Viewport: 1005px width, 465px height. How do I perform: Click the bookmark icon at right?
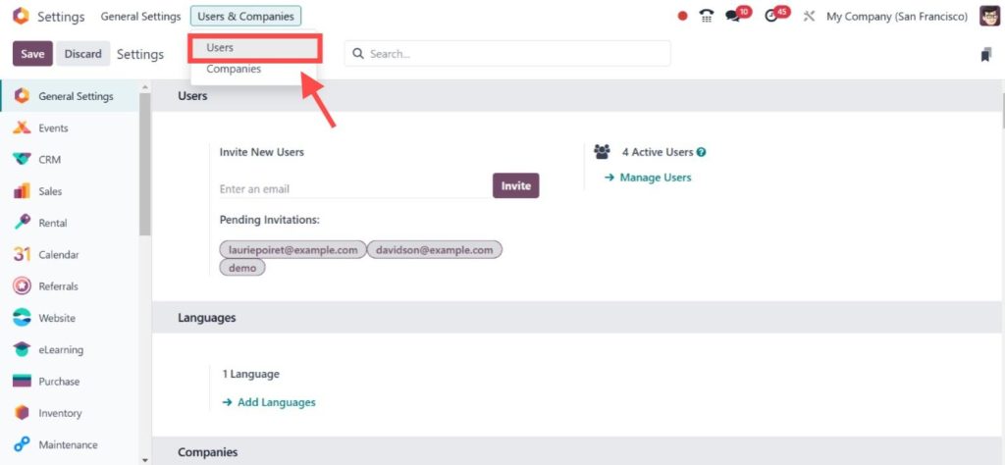coord(985,55)
